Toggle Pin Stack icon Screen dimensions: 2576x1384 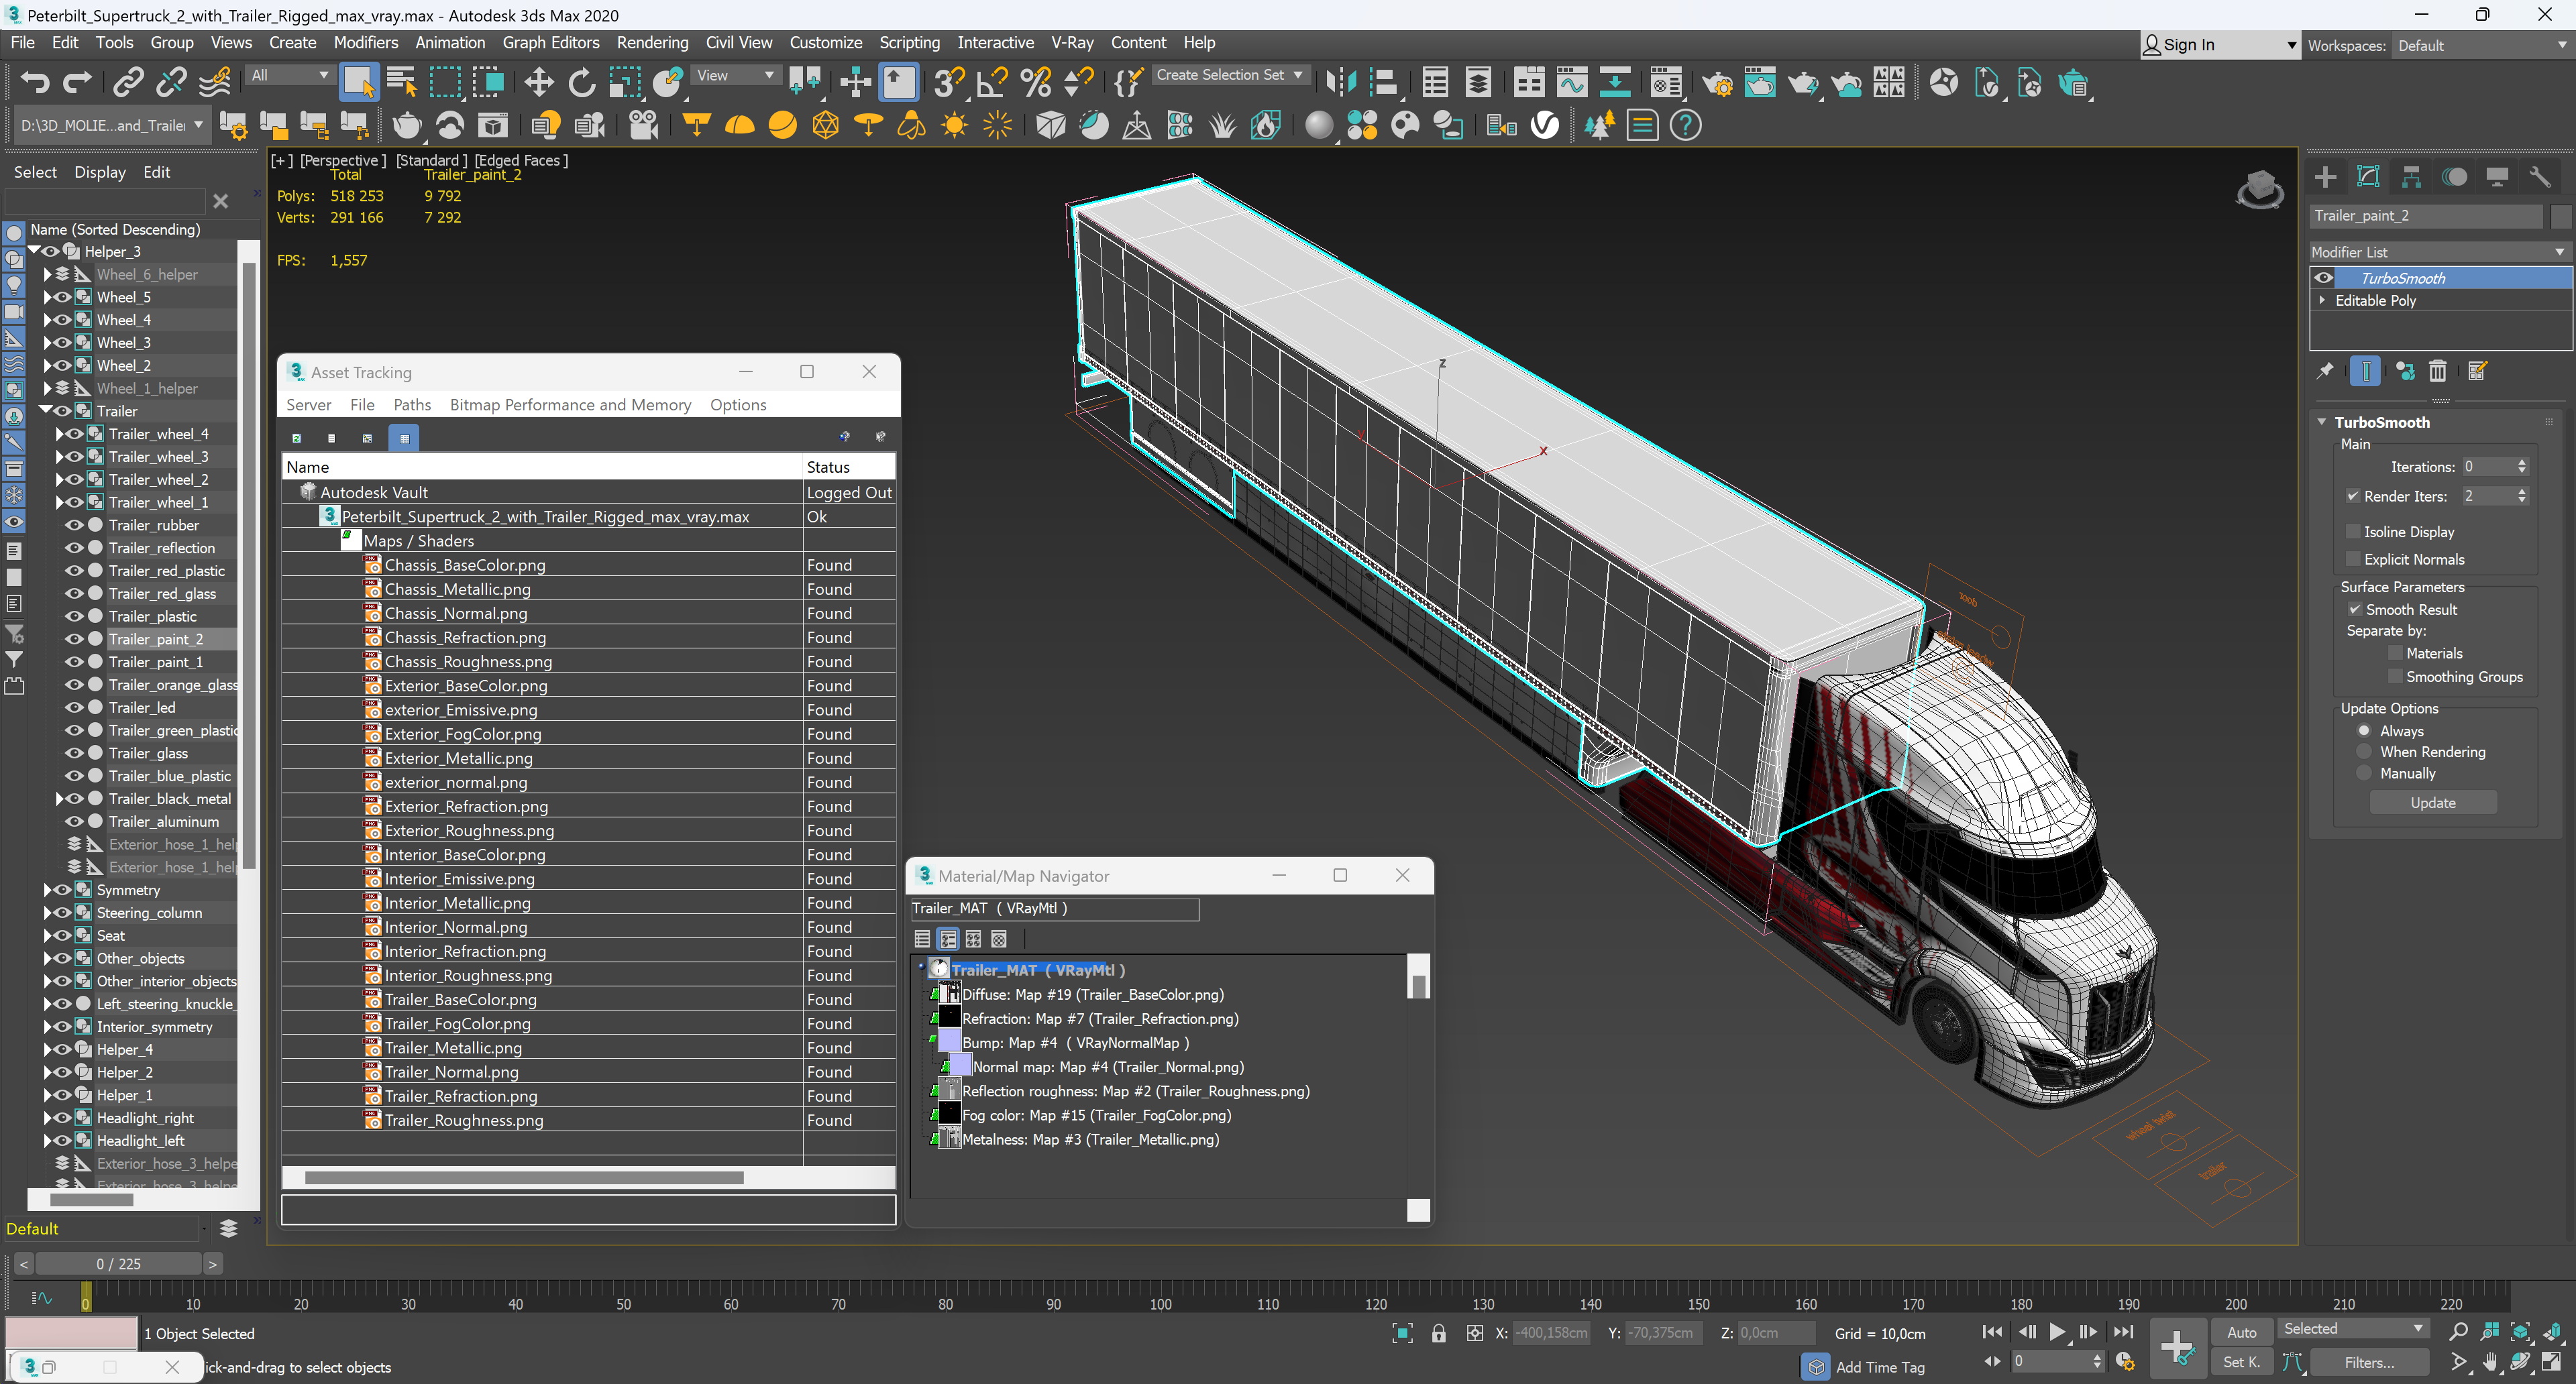click(x=2325, y=371)
